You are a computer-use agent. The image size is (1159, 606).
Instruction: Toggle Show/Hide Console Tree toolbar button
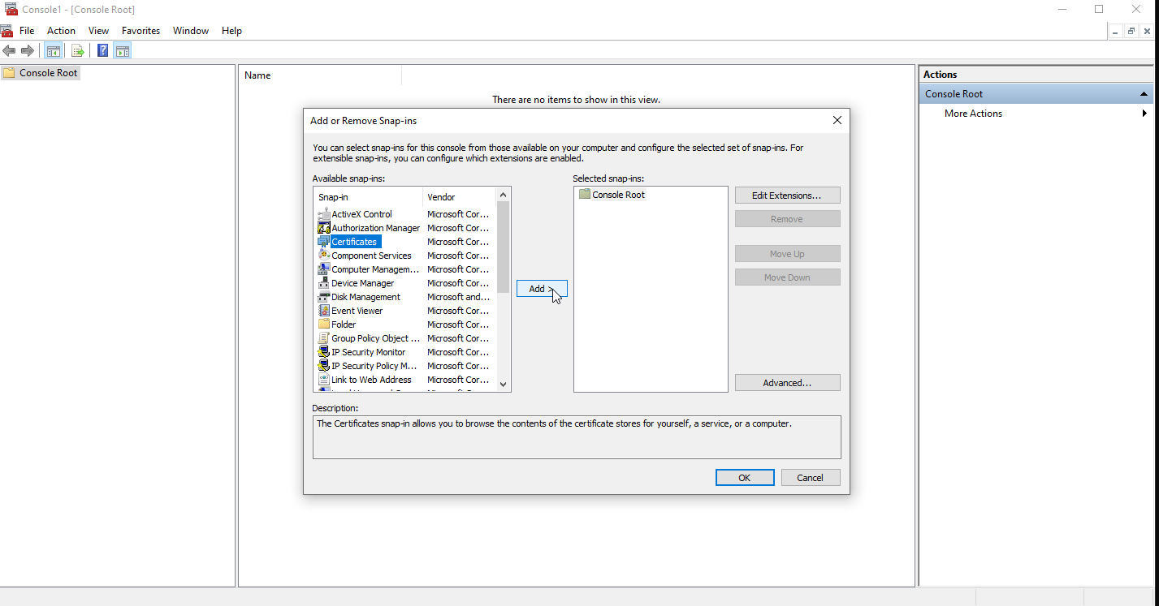[53, 51]
